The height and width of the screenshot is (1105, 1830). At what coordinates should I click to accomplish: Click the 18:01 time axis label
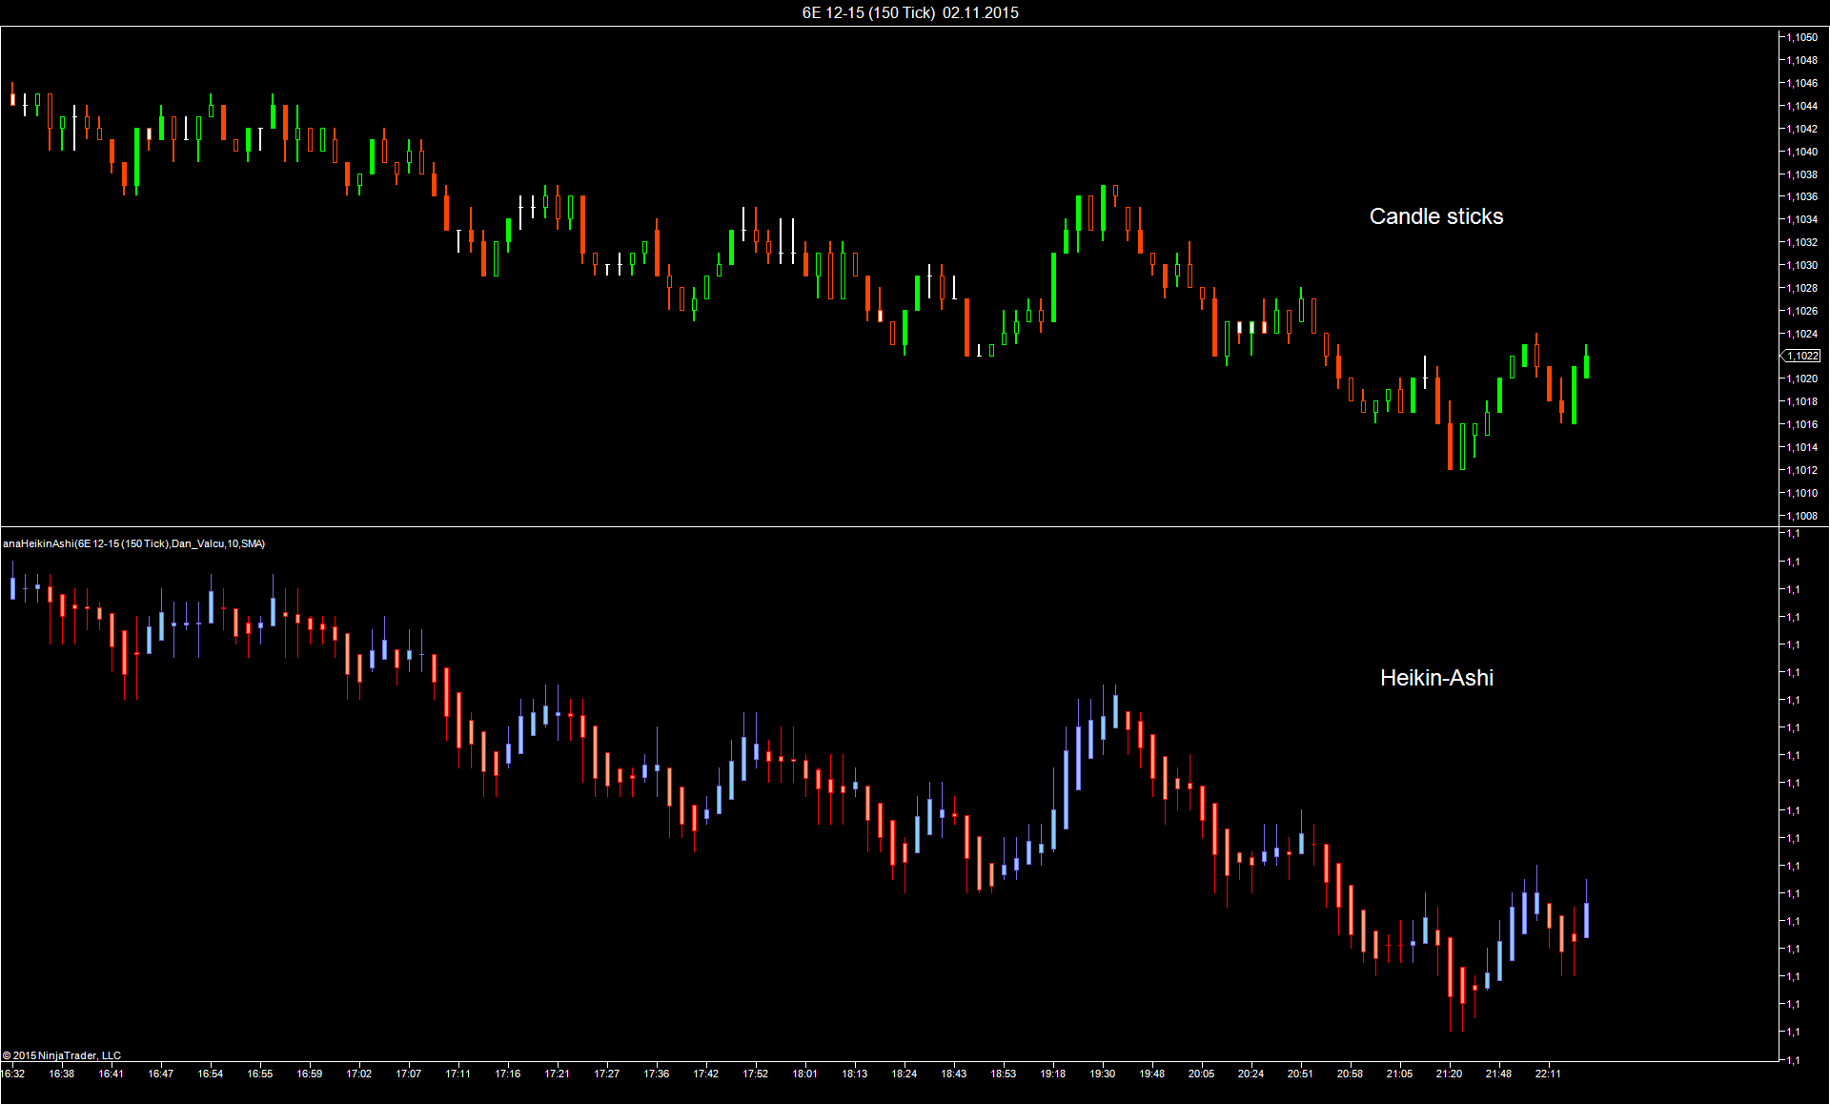click(x=804, y=1074)
